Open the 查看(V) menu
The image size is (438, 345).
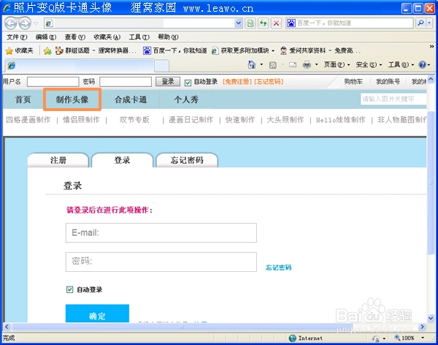click(x=75, y=37)
